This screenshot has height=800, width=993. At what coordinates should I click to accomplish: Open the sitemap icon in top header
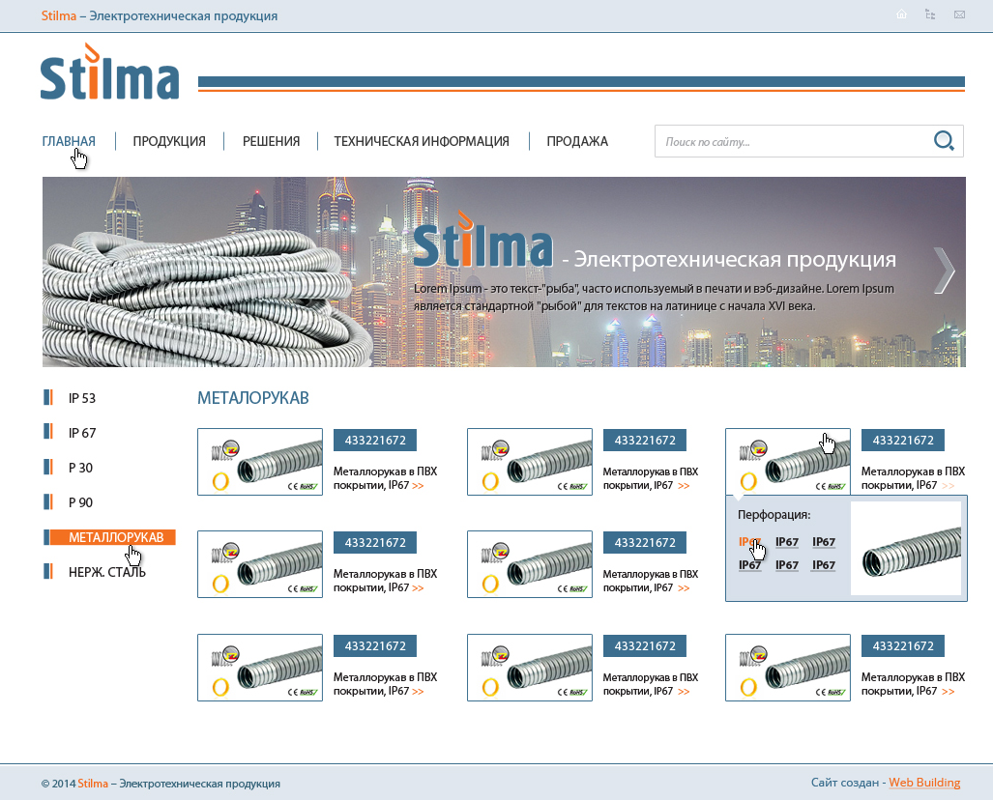pyautogui.click(x=930, y=14)
